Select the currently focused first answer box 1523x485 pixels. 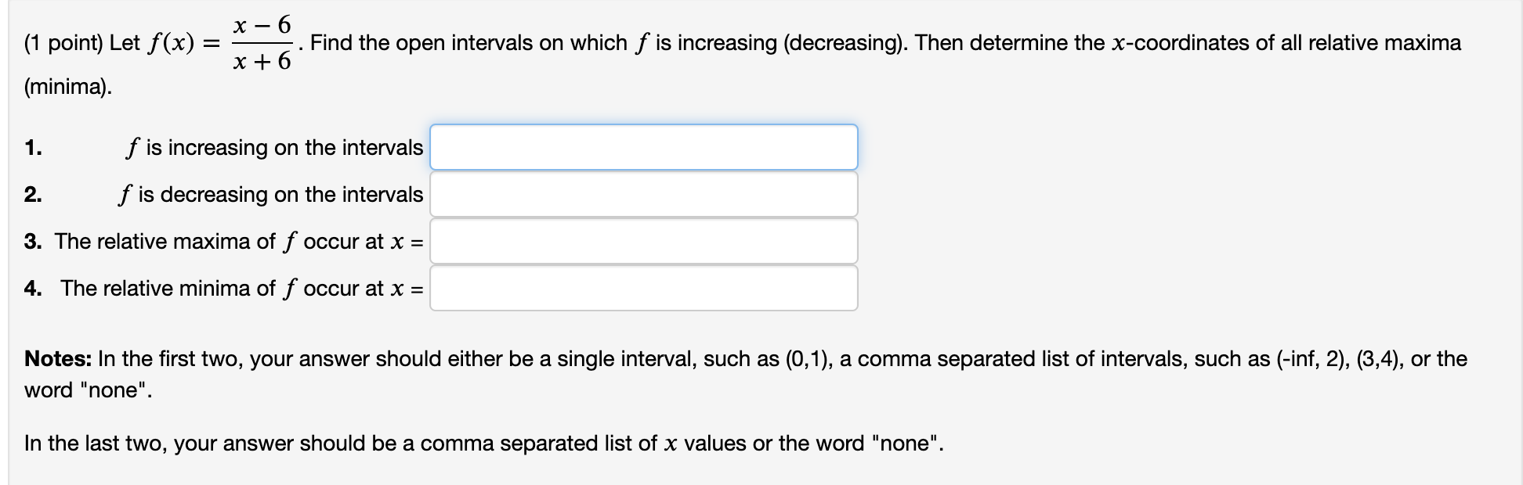(x=642, y=146)
